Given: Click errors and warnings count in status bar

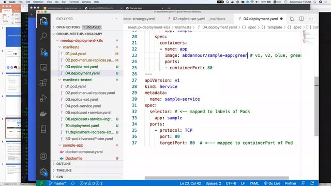Looking at the screenshot, I should point(91,183).
